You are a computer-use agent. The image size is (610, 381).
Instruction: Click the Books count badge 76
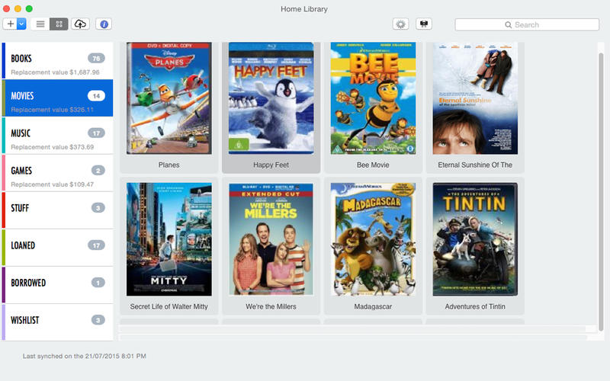96,59
